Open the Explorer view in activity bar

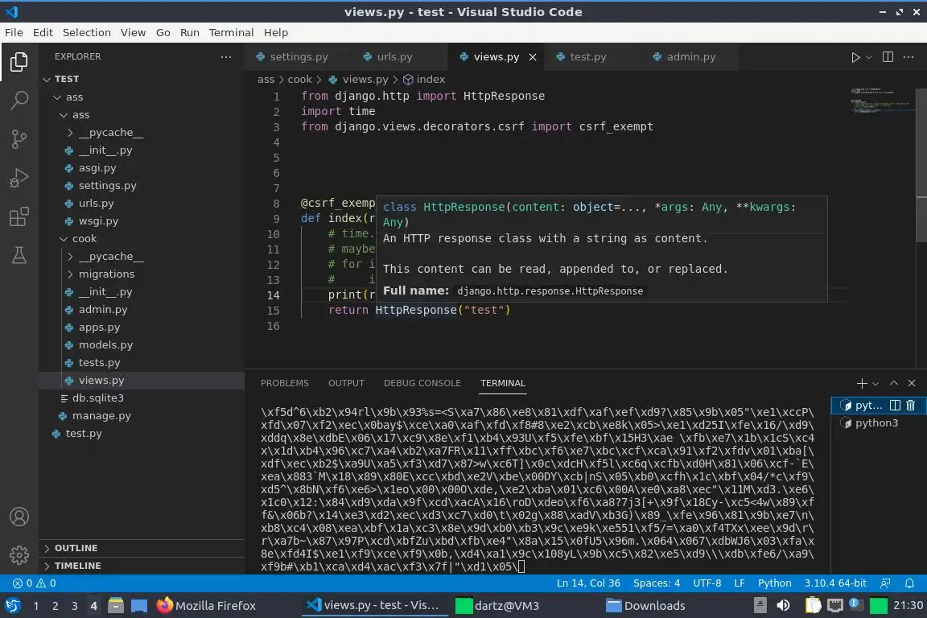19,61
